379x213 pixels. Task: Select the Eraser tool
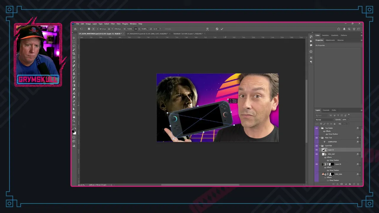coord(73,81)
